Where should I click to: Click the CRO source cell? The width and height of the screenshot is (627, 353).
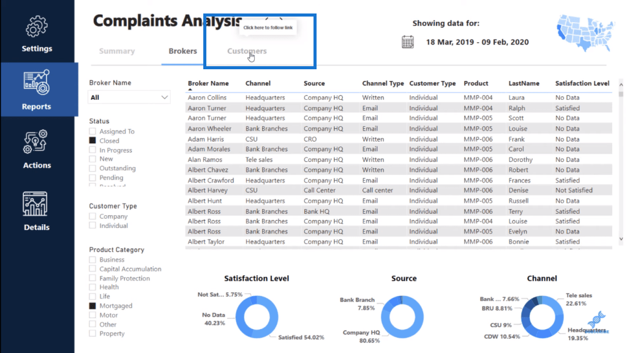tap(310, 139)
